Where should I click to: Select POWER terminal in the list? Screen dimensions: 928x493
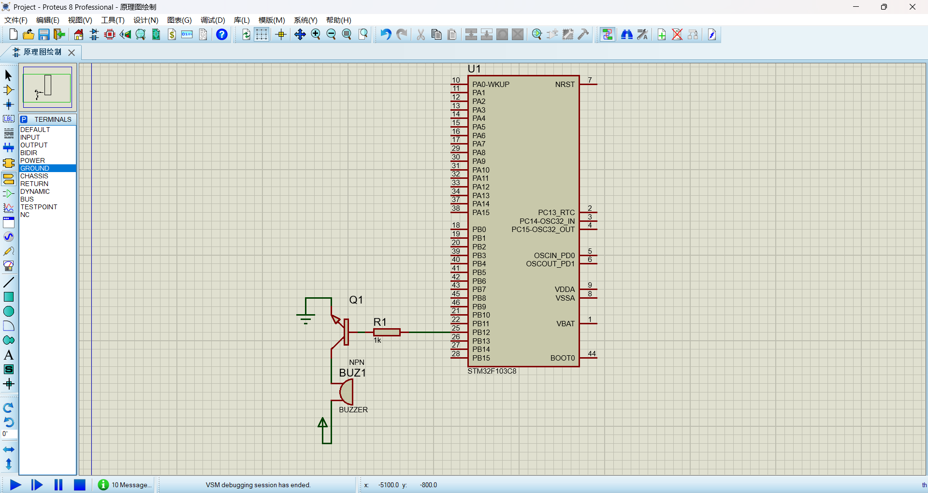click(47, 160)
